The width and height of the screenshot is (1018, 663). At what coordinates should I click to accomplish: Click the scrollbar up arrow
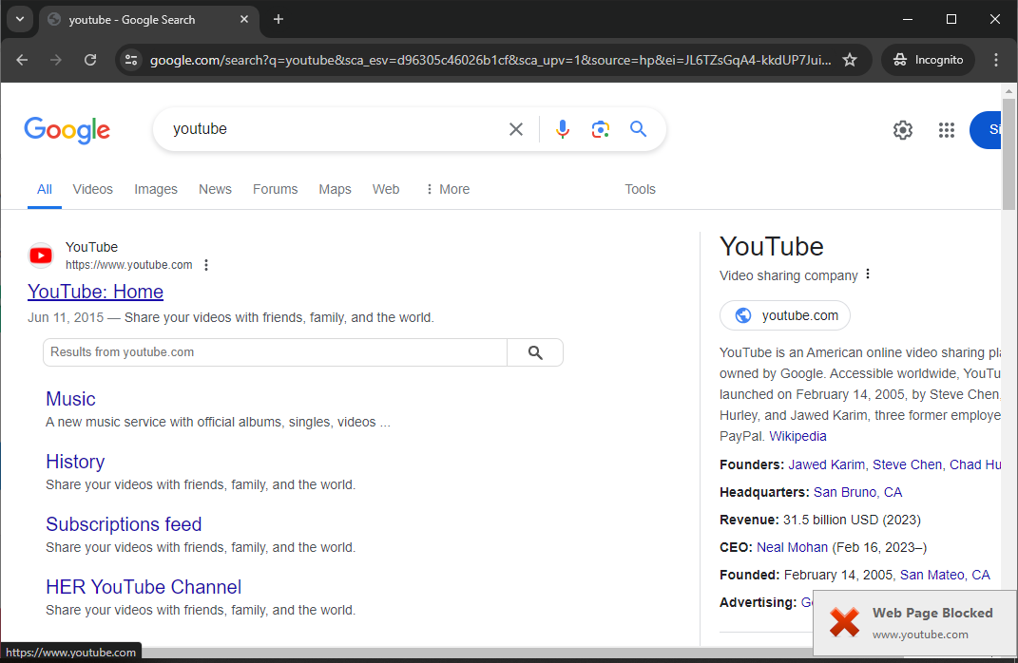1008,90
